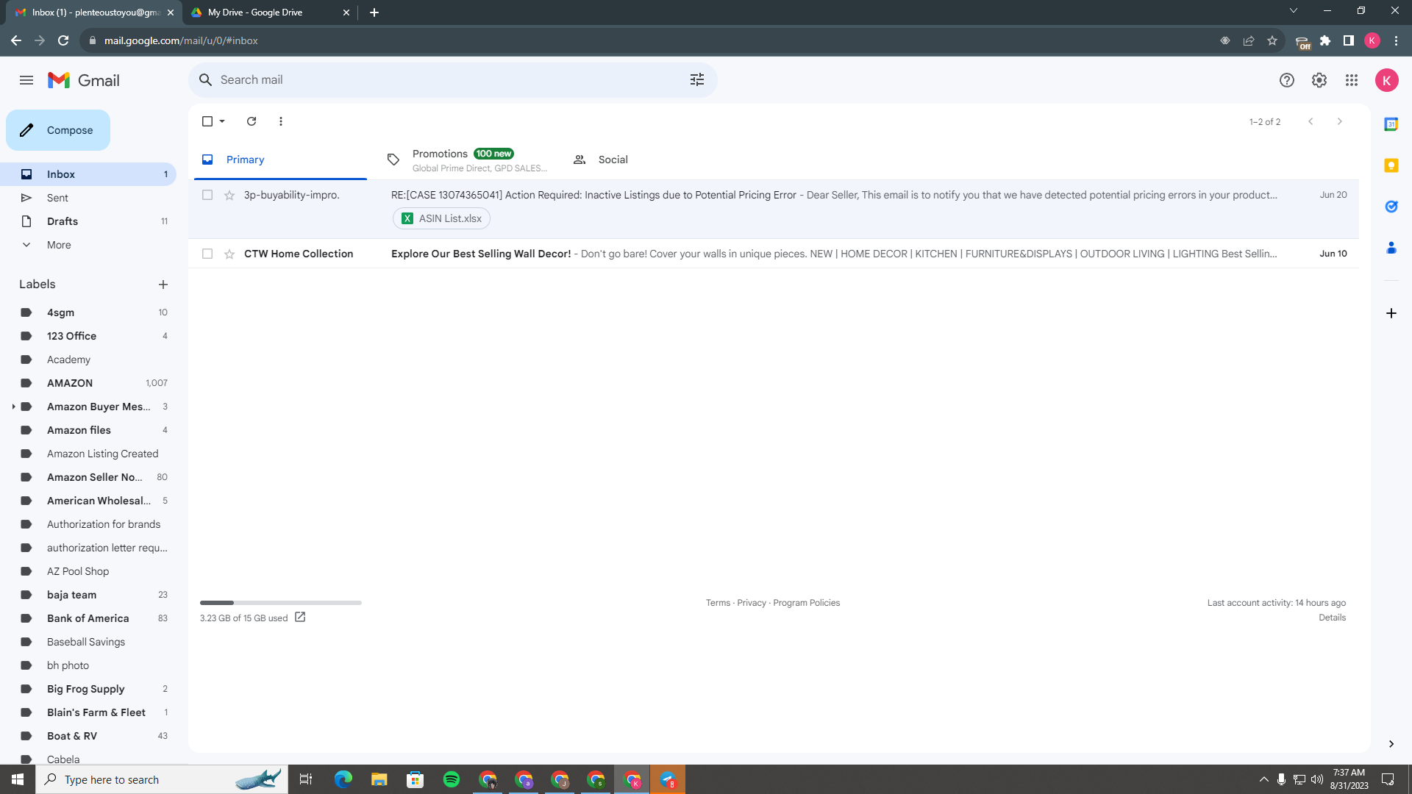Open Program Policies link
The height and width of the screenshot is (794, 1412).
pyautogui.click(x=806, y=603)
